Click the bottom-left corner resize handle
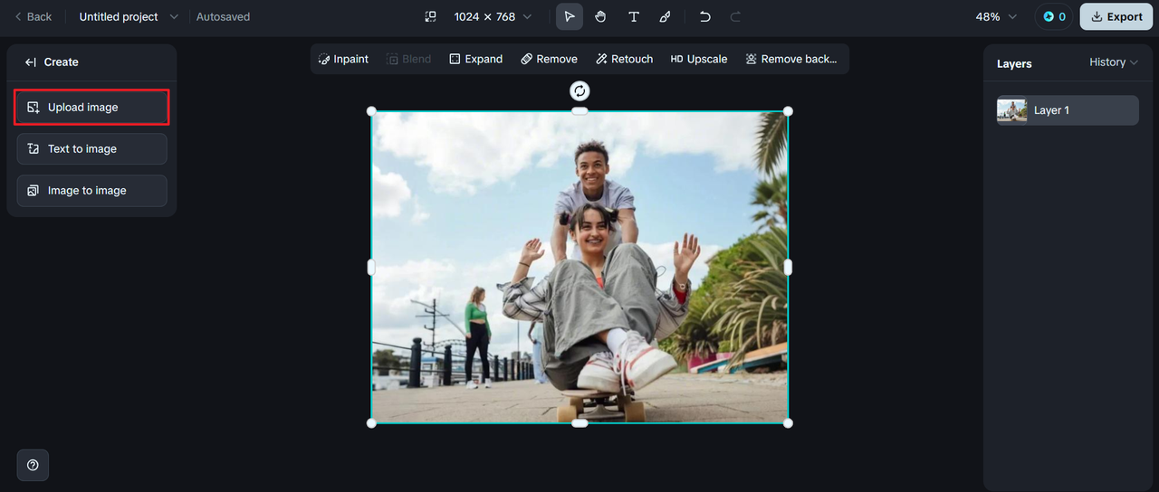This screenshot has width=1159, height=492. click(x=371, y=423)
